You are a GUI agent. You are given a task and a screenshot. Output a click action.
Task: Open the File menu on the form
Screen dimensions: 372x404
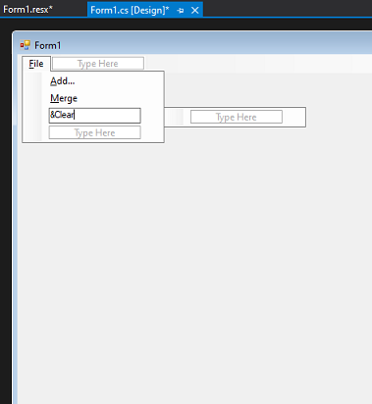click(x=36, y=64)
